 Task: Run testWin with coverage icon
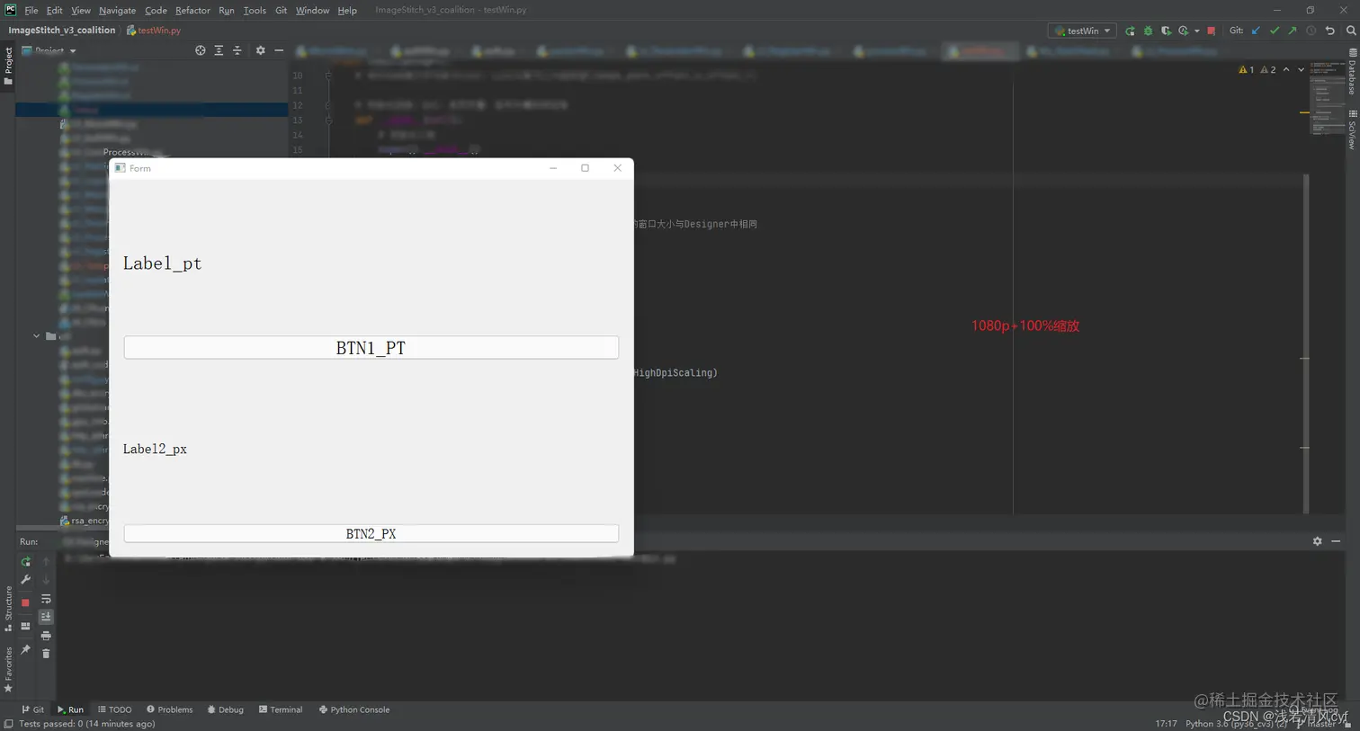pos(1166,31)
